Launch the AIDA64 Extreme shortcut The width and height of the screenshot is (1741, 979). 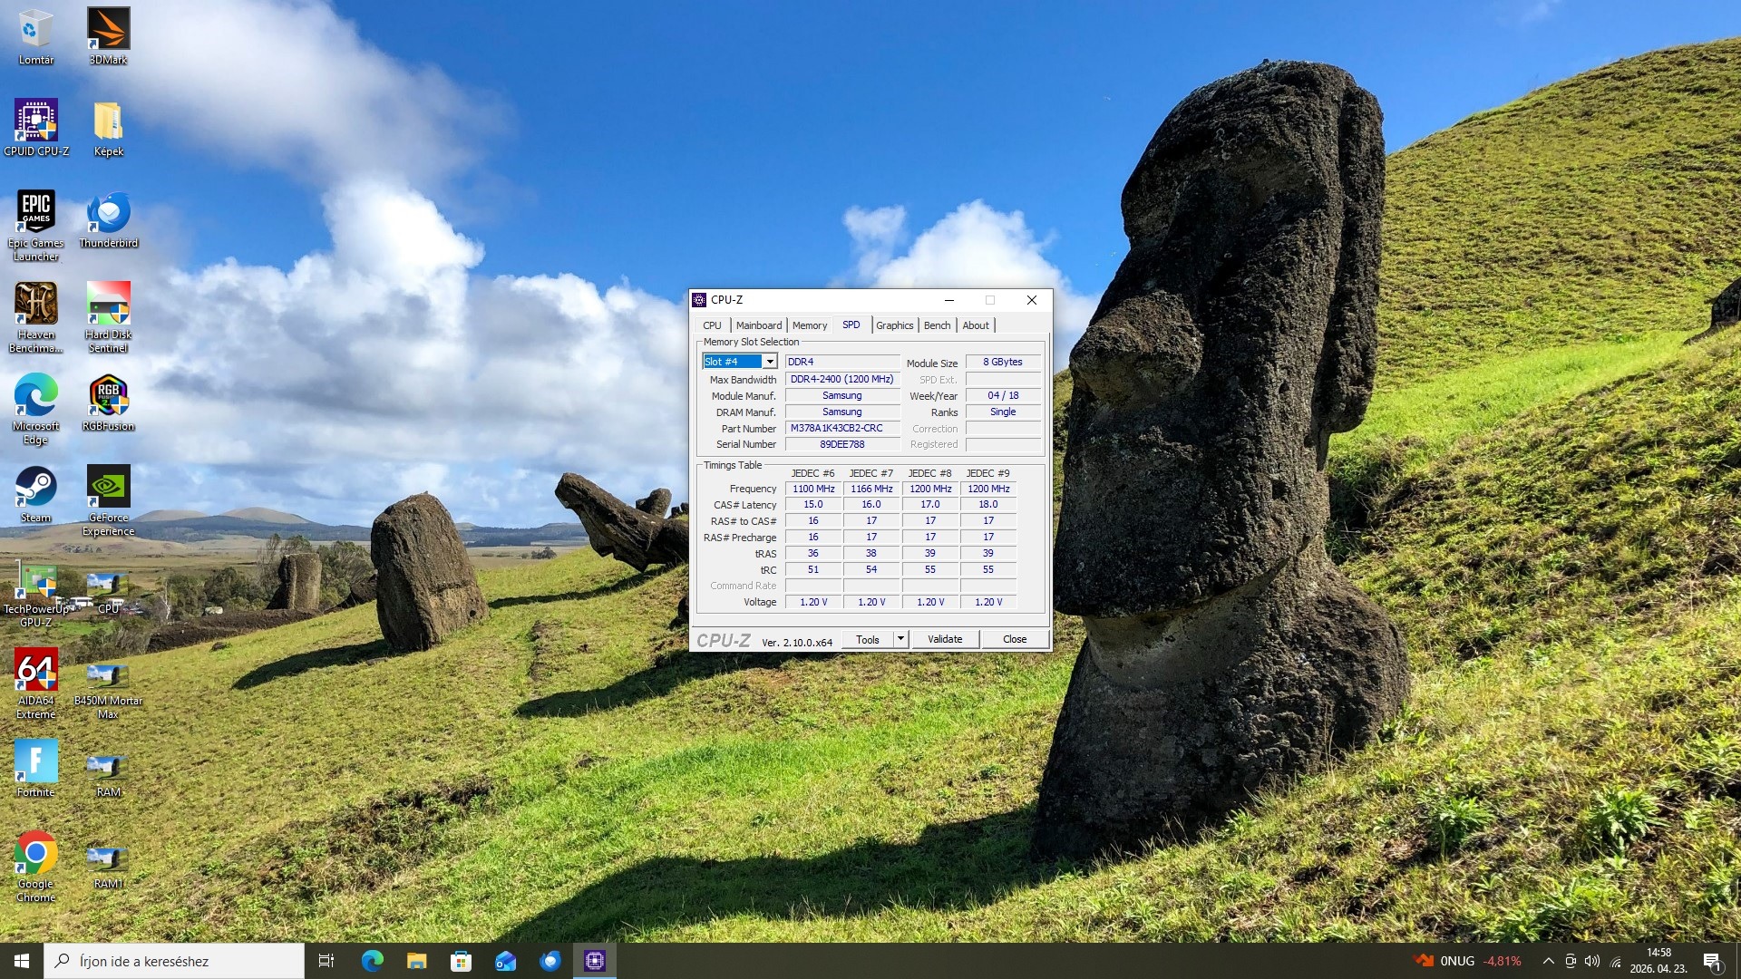pyautogui.click(x=35, y=672)
